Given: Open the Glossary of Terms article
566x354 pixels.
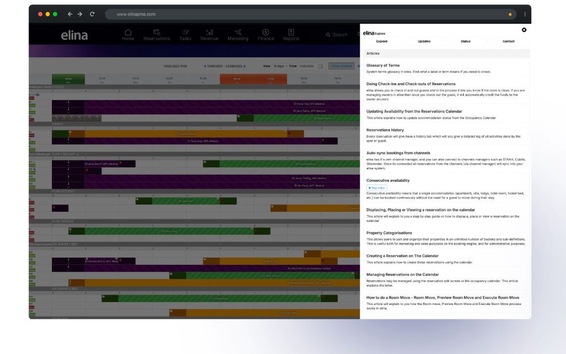Looking at the screenshot, I should tap(383, 65).
